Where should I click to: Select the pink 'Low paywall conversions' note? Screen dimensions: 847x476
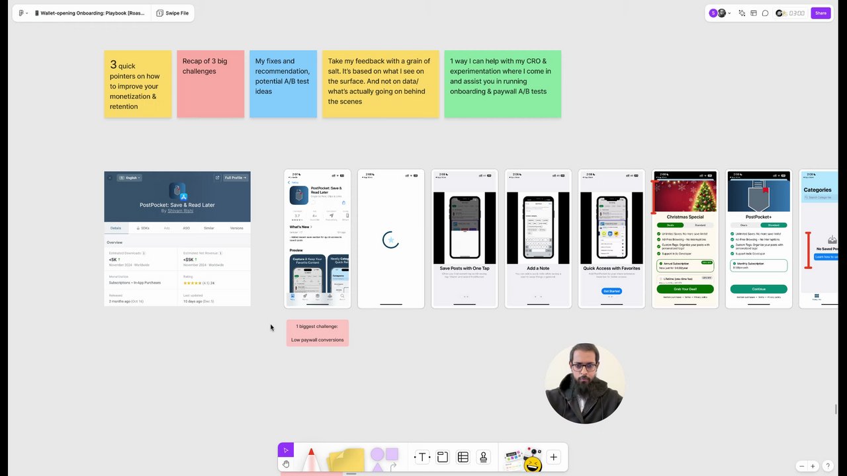coord(318,333)
